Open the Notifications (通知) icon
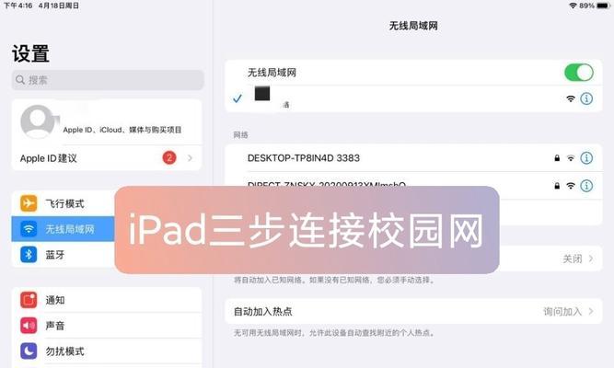 coord(29,300)
